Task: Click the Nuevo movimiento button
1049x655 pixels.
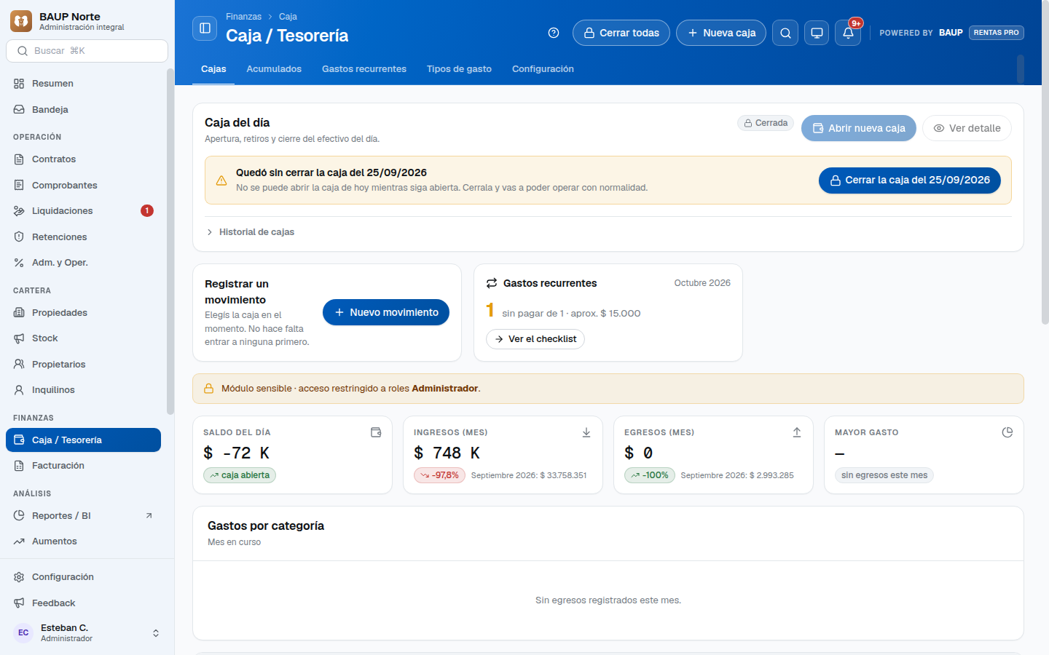Action: pyautogui.click(x=386, y=312)
